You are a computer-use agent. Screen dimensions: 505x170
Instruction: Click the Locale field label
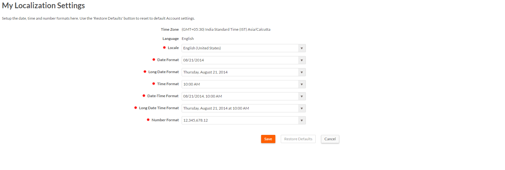tap(173, 48)
